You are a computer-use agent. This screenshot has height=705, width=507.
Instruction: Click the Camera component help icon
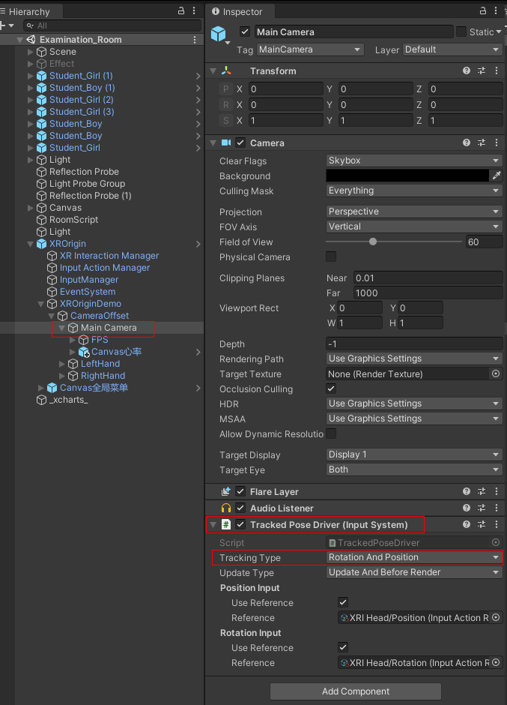point(467,142)
